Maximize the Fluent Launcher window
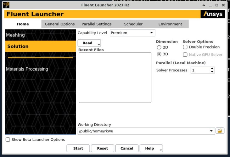Screen dimensions: 230x157 coord(217,5)
